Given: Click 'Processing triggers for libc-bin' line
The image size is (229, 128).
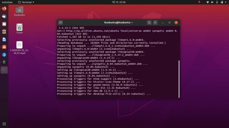Looking at the screenshot, I should pos(96,88).
